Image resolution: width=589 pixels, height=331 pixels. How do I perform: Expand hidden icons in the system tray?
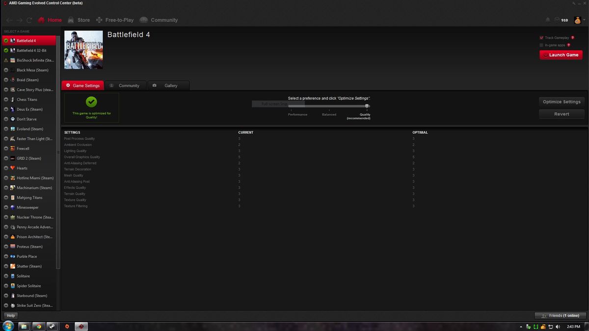pos(521,326)
